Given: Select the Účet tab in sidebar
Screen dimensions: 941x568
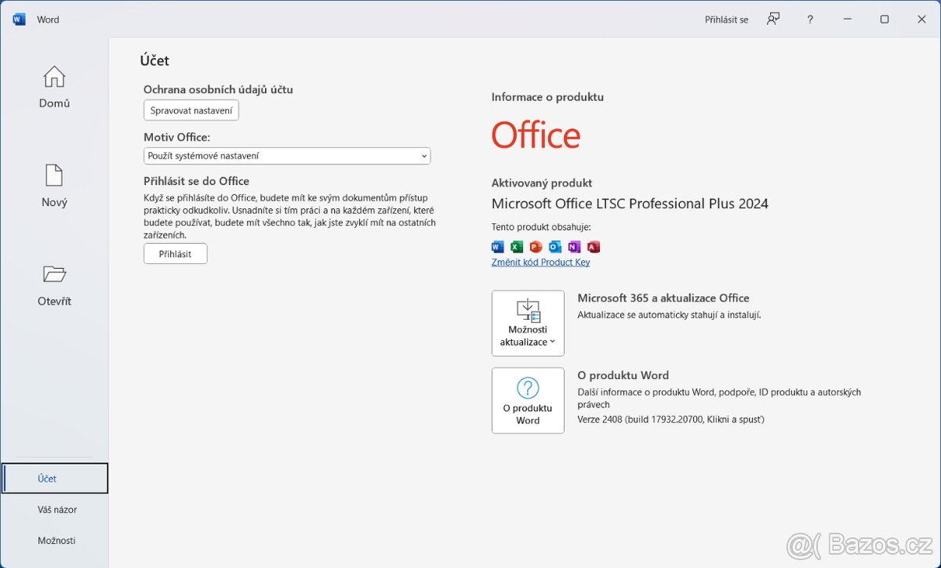Looking at the screenshot, I should (x=55, y=479).
